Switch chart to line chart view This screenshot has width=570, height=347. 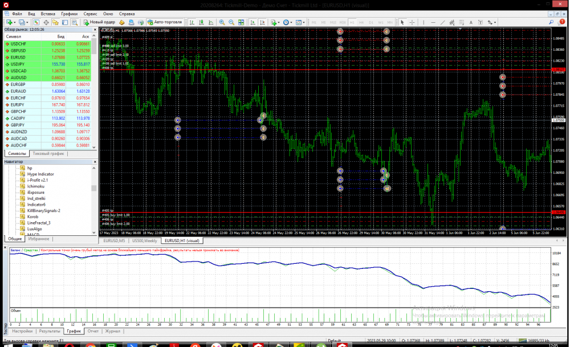[x=210, y=22]
